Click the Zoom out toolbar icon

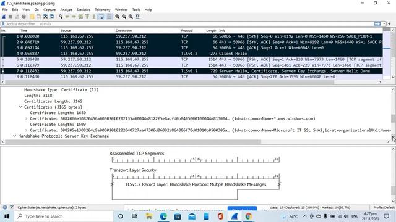[x=124, y=17]
